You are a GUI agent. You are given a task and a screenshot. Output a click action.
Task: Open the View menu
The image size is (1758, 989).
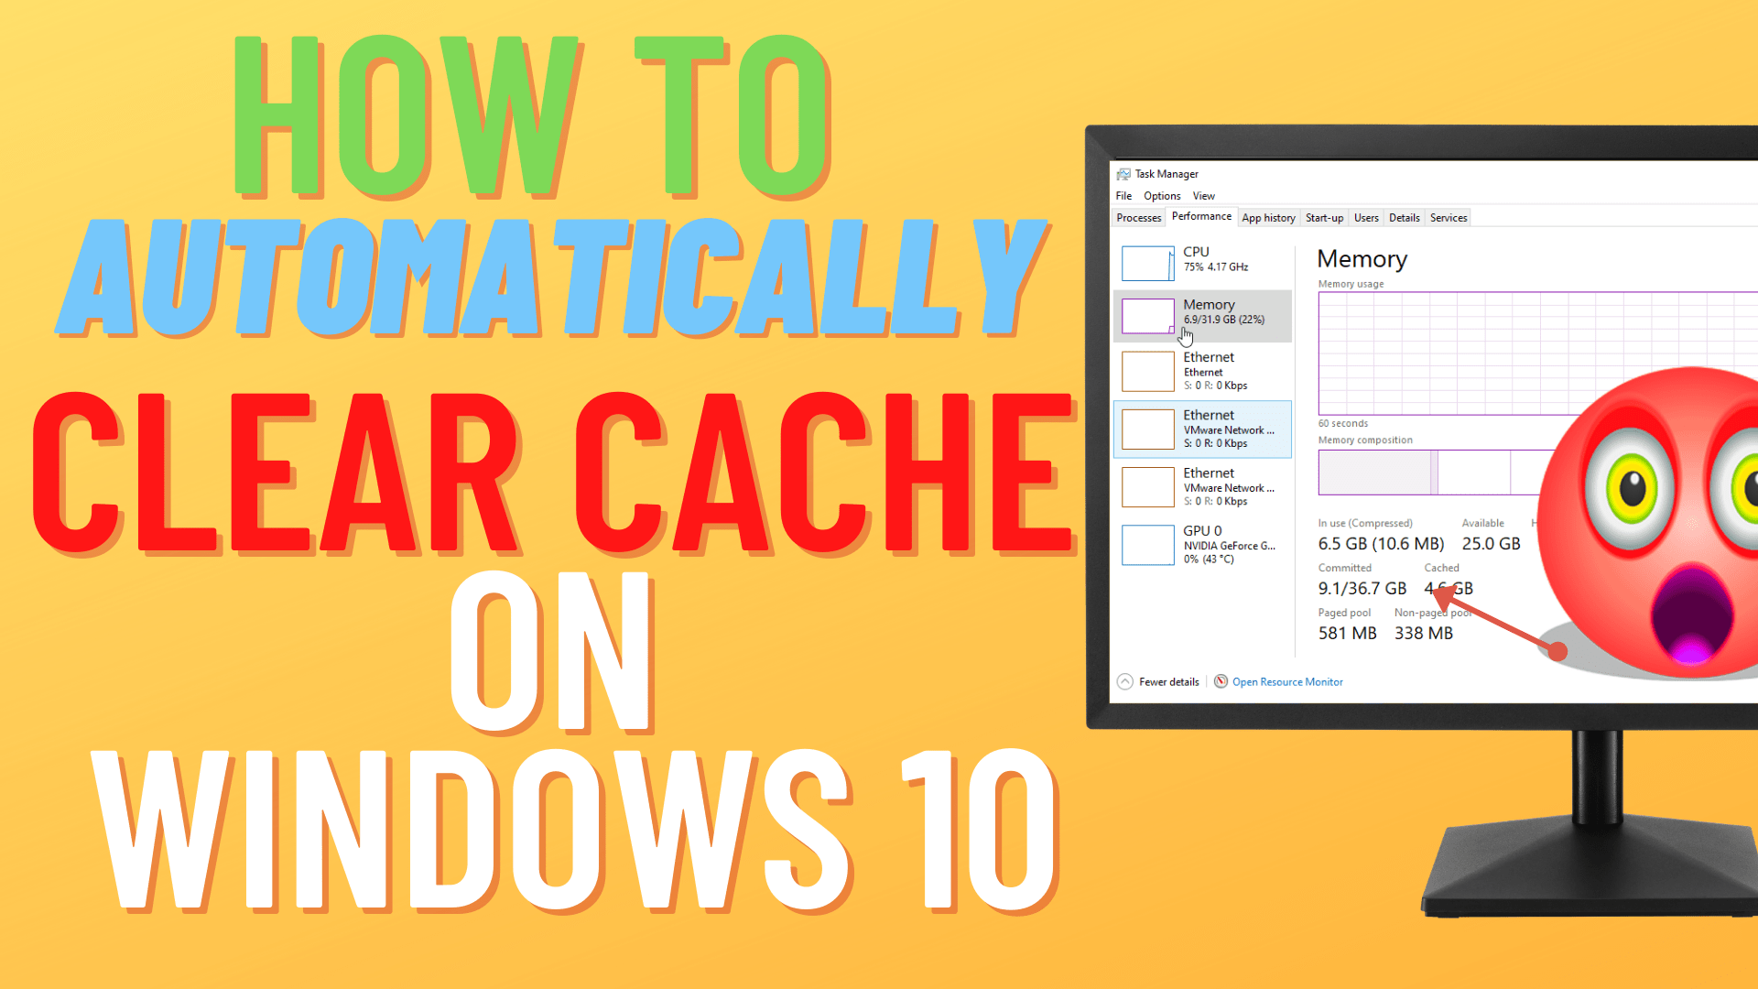pos(1203,196)
